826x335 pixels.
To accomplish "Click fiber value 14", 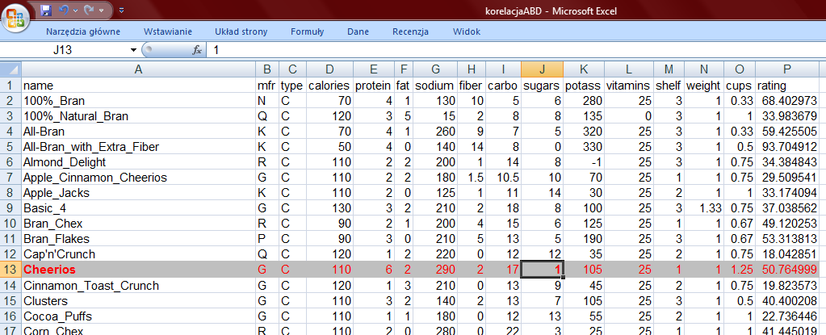I will coord(471,146).
